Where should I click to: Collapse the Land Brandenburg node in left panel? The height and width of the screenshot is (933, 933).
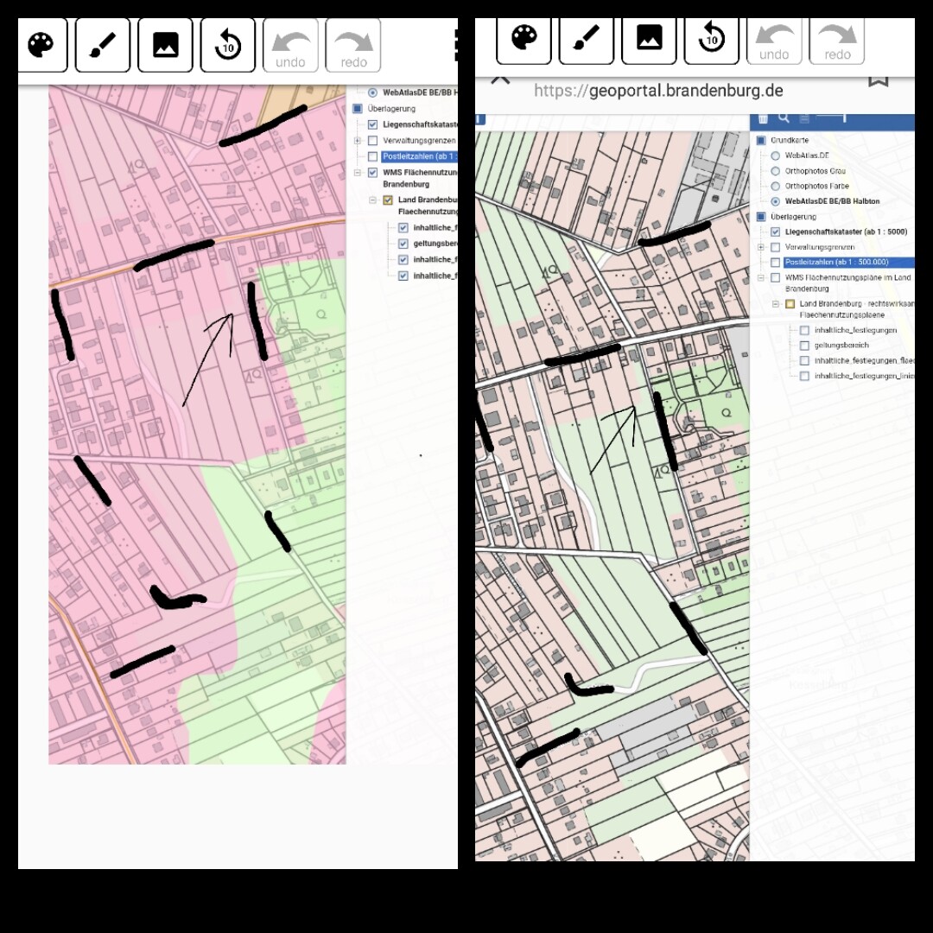373,200
